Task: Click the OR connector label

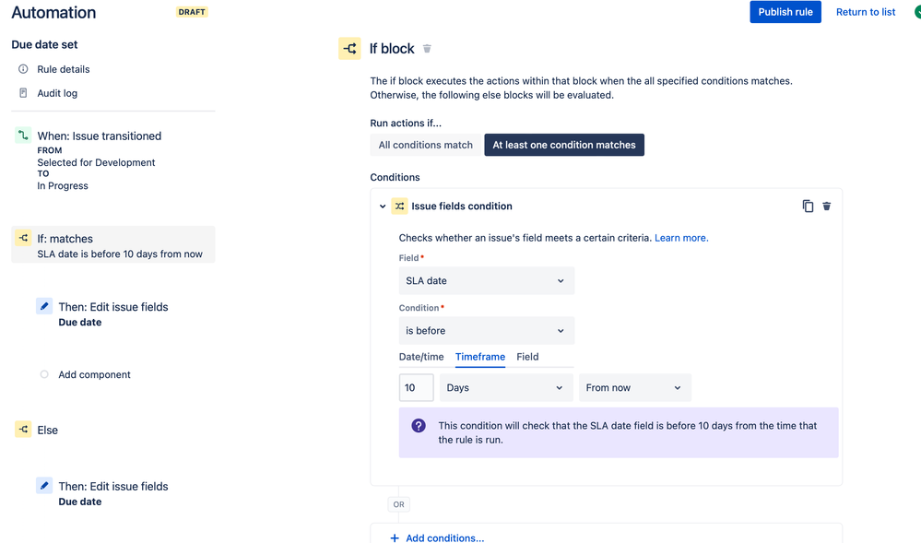Action: point(399,504)
